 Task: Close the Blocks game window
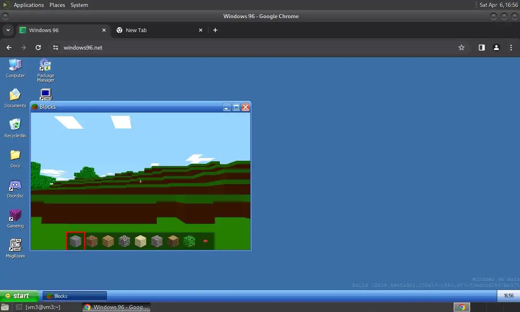pyautogui.click(x=245, y=107)
